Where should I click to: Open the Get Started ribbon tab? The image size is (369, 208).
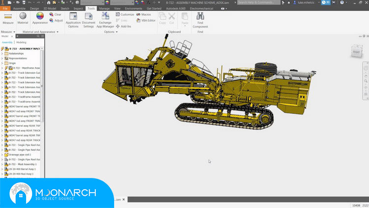[154, 8]
